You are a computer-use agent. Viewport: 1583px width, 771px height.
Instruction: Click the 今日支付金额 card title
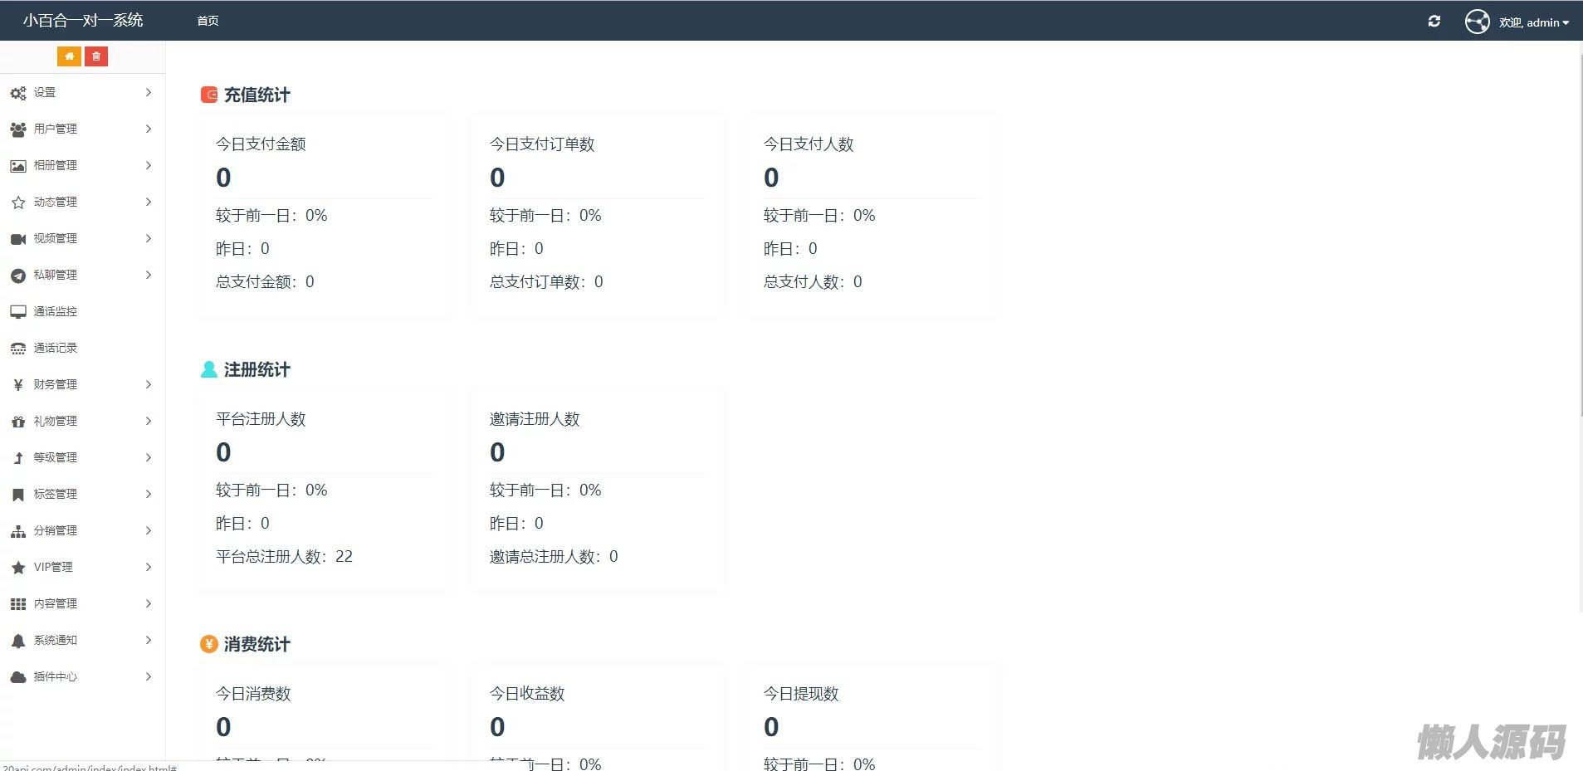coord(261,144)
